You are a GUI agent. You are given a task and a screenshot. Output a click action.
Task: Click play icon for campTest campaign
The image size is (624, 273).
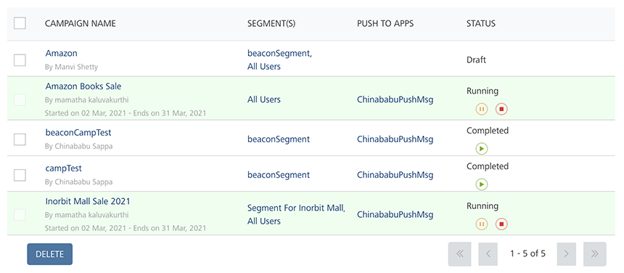click(x=482, y=184)
